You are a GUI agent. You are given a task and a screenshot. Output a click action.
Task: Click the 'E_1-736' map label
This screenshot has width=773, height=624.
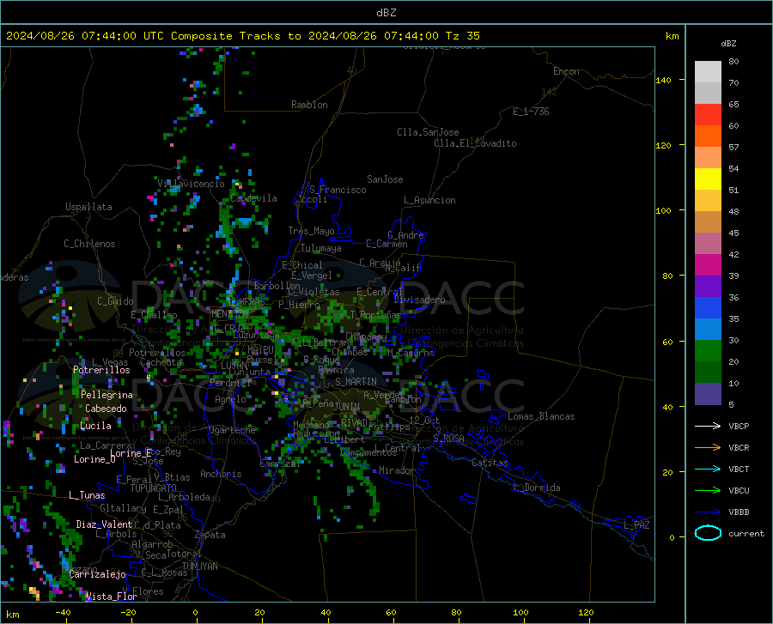tap(531, 112)
